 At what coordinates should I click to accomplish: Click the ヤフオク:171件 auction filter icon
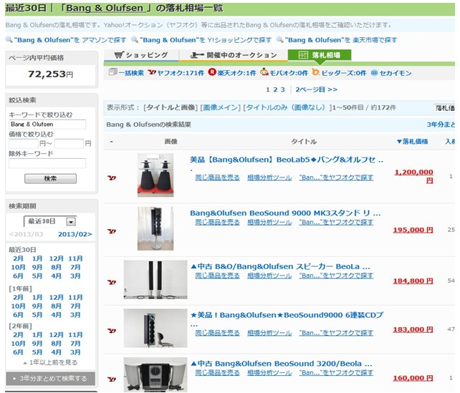tap(152, 73)
